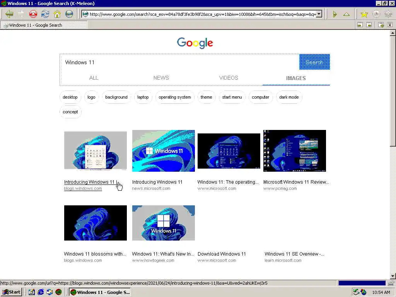Click the Forward arrow in the toolbar

[x=21, y=14]
